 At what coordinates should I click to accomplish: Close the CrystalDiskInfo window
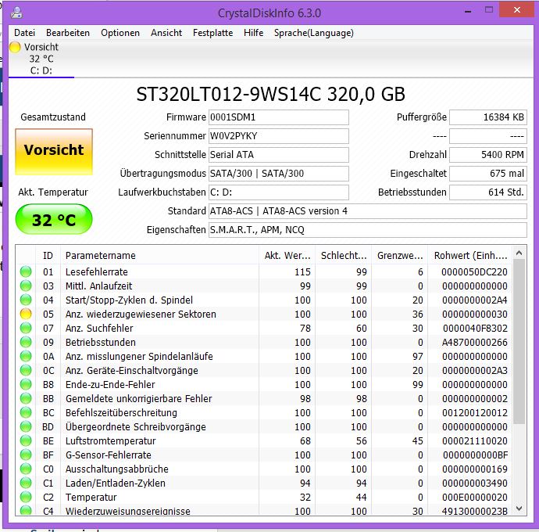tap(516, 10)
